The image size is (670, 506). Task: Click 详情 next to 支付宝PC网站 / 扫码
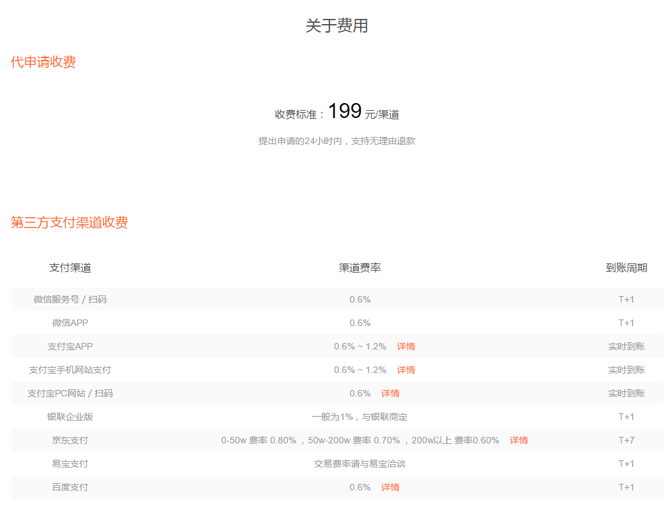pyautogui.click(x=390, y=393)
